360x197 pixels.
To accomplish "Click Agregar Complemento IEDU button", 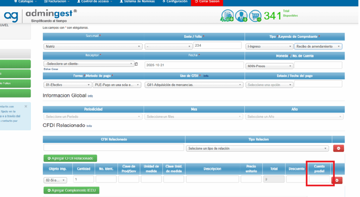I will [x=71, y=190].
